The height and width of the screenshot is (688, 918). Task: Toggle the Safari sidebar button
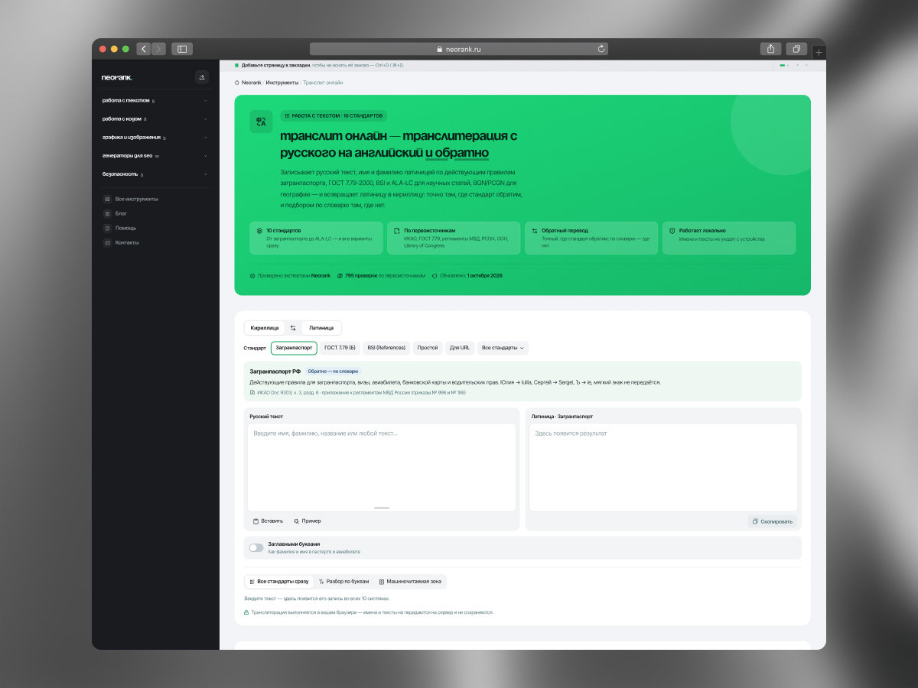click(182, 49)
